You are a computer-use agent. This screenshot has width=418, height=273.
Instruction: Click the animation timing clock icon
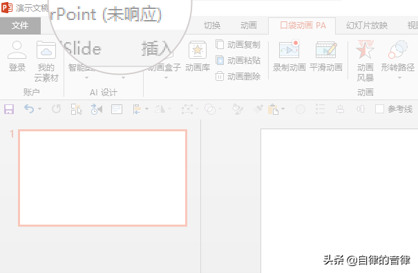tap(97, 109)
